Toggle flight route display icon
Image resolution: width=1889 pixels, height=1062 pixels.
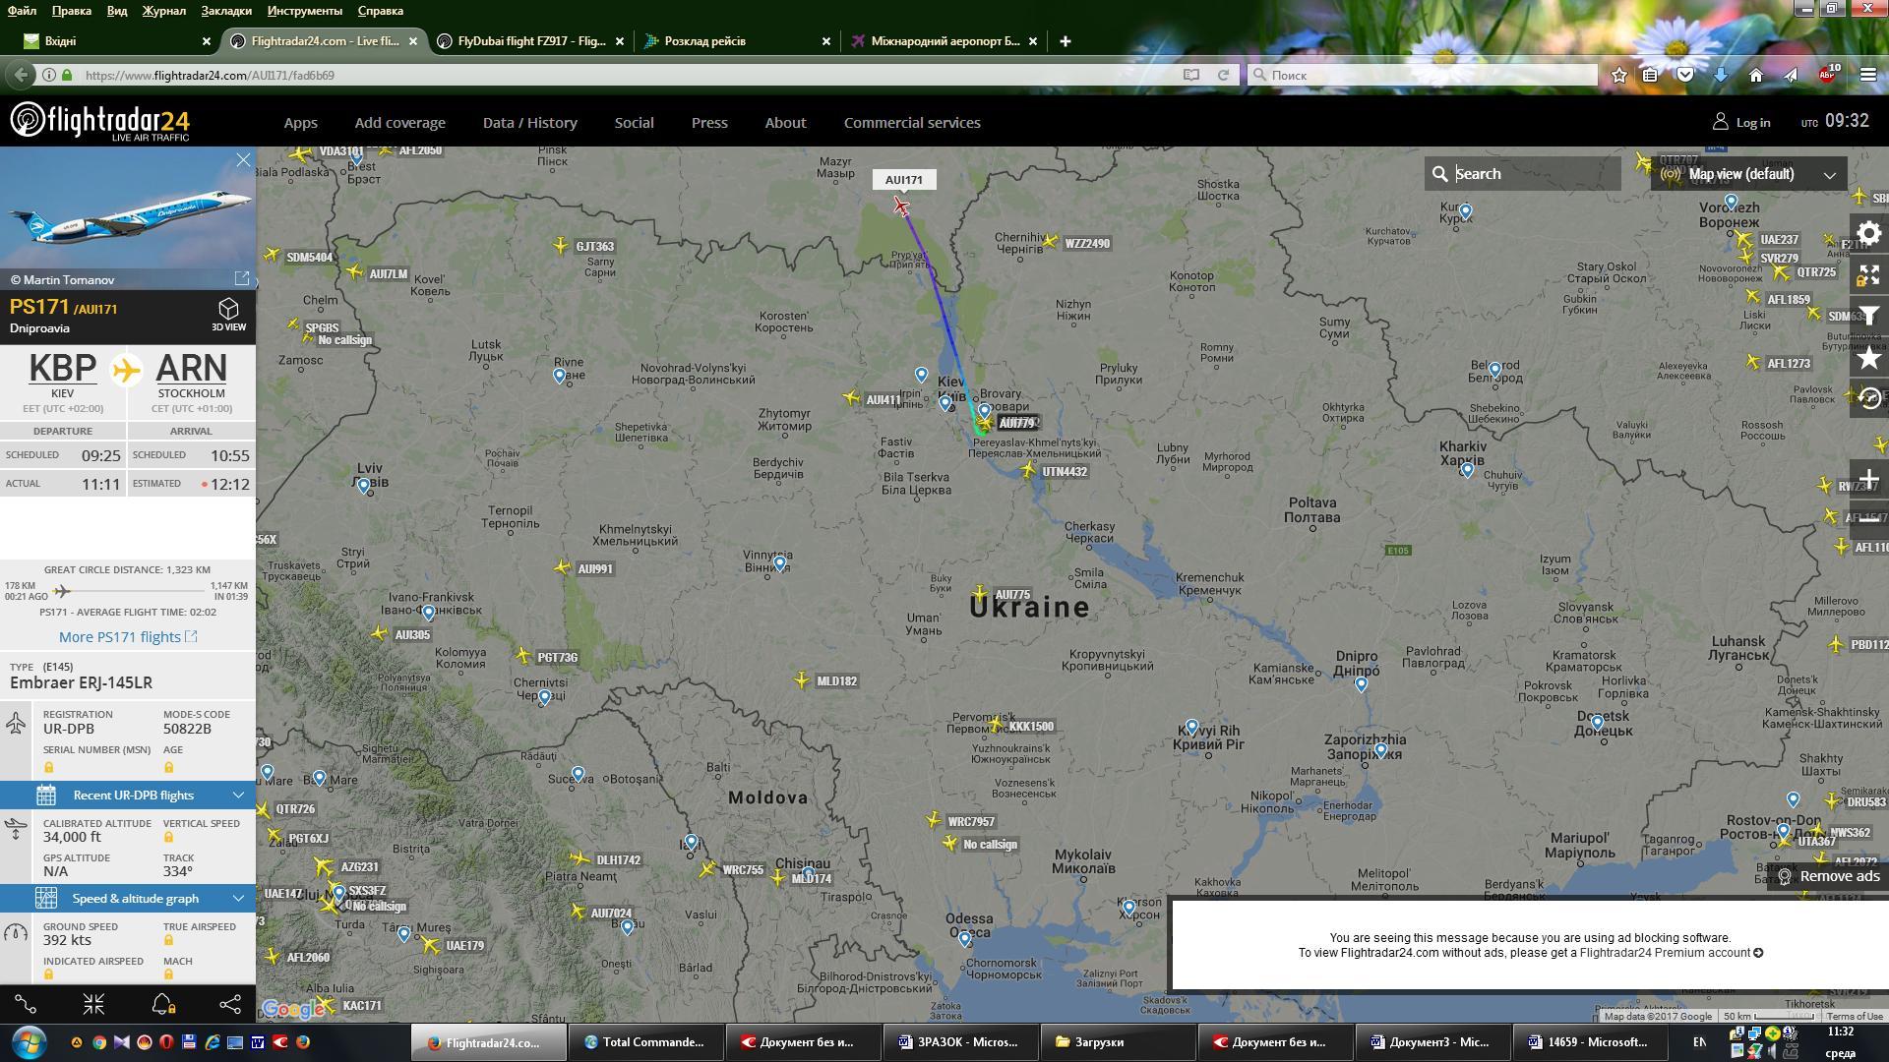pos(26,1004)
